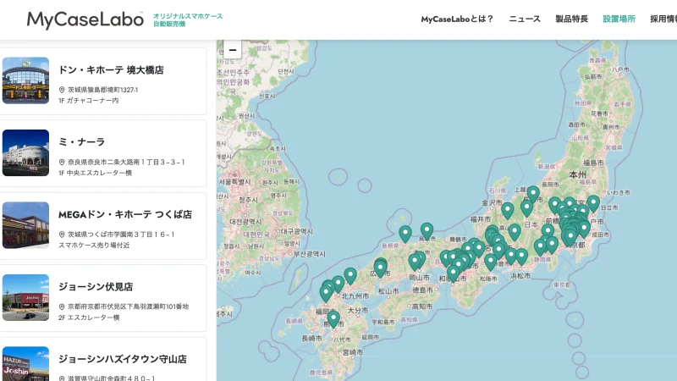Select the ジョーシンハズイタウン守山店 title

coord(123,359)
